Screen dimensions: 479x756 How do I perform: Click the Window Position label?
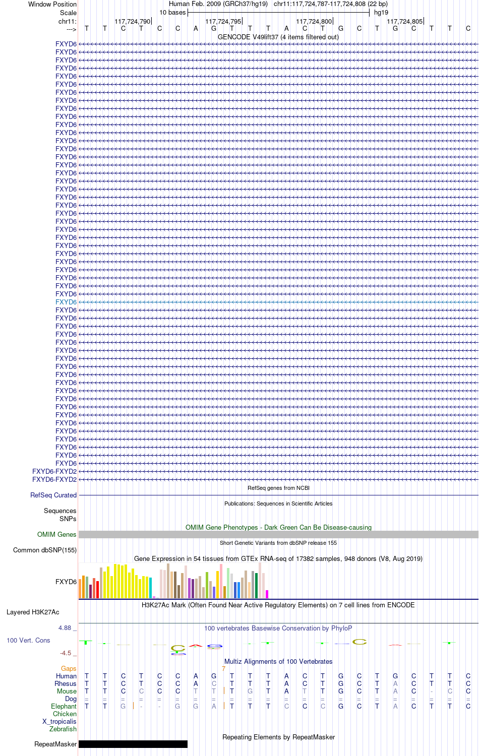point(52,4)
